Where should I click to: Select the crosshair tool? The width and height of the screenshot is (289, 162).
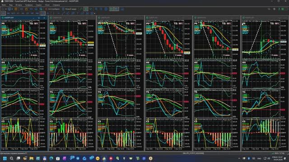pos(48,13)
